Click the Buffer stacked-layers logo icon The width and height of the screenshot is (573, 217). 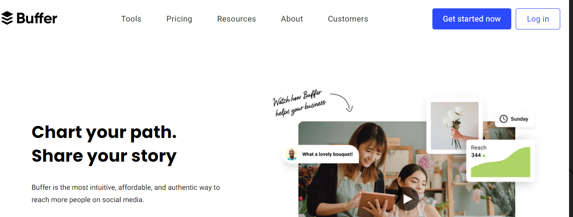pos(7,18)
